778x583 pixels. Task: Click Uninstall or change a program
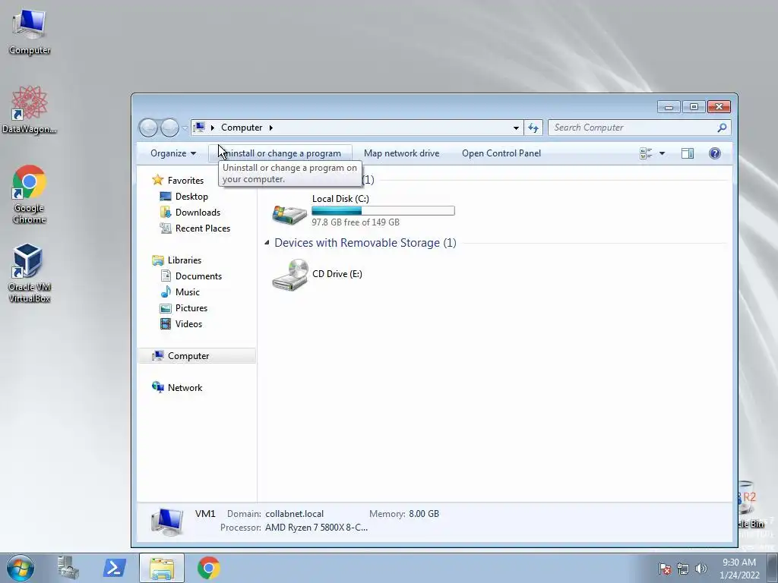coord(280,153)
